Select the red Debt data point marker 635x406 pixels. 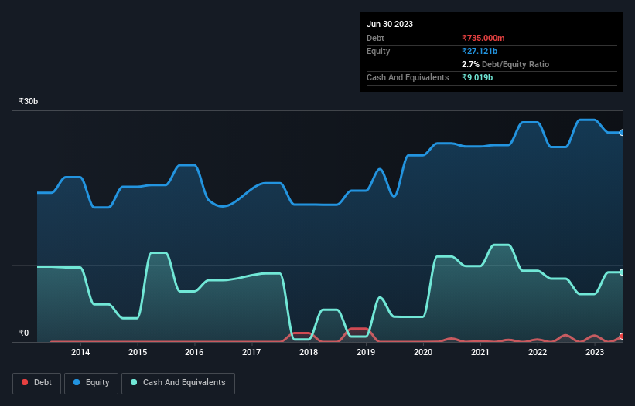tap(622, 336)
